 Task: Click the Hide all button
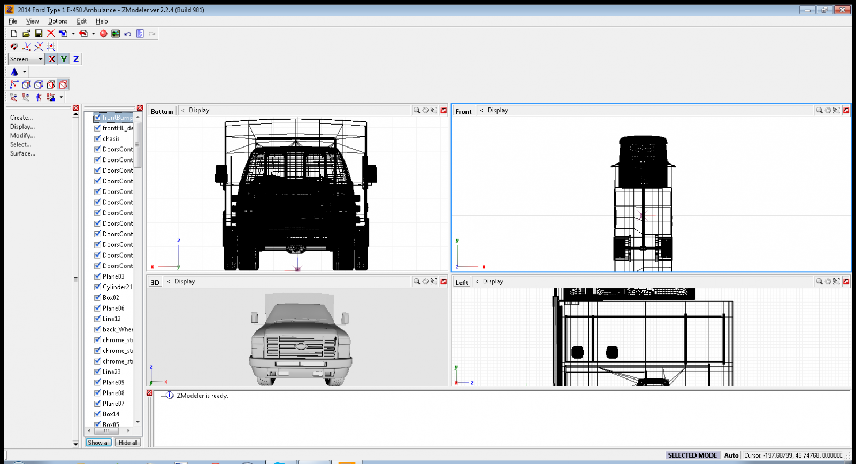(x=128, y=443)
